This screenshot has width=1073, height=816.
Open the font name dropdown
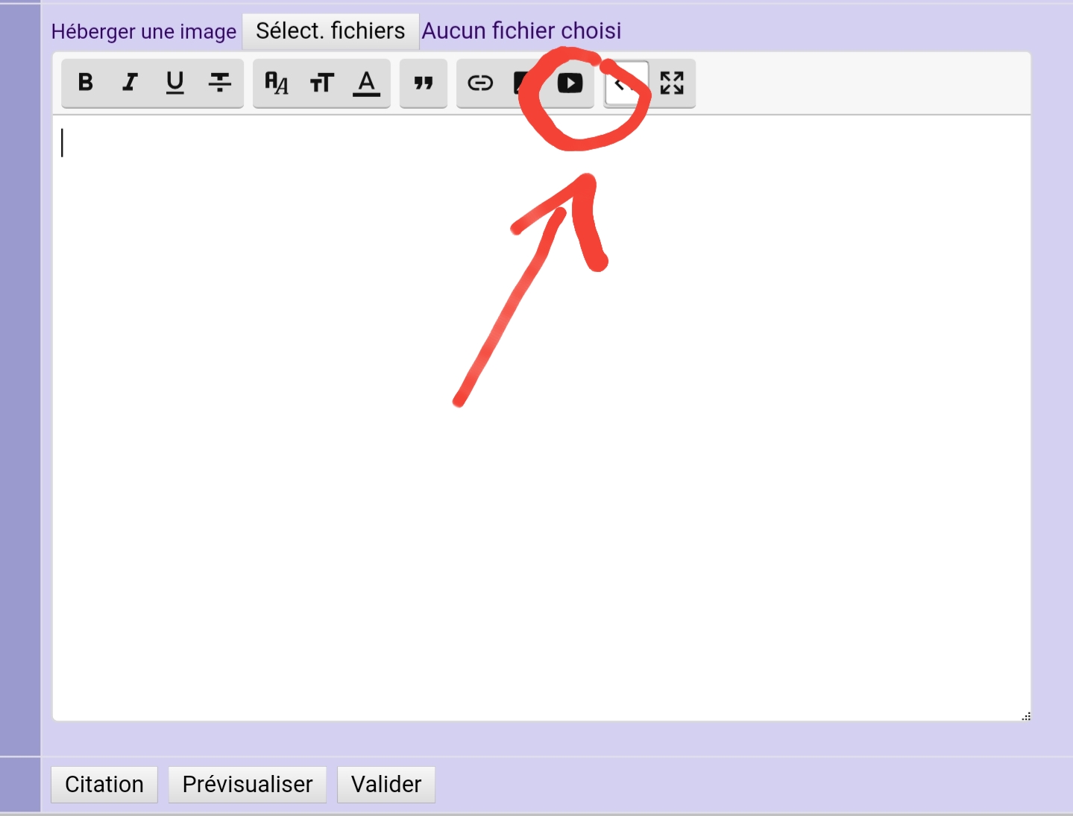pyautogui.click(x=277, y=83)
